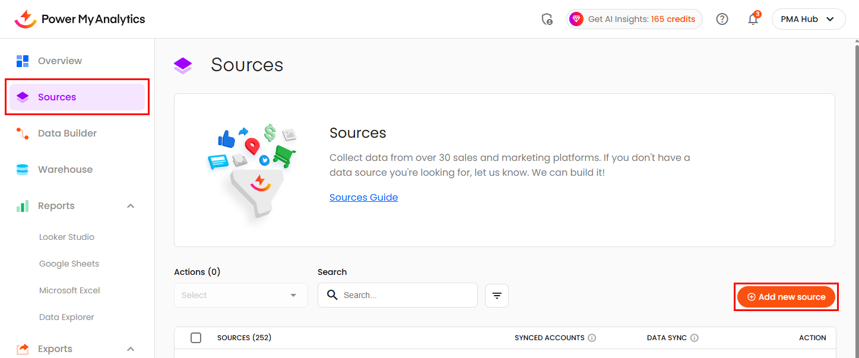Open Data Builder from the sidebar
Image resolution: width=859 pixels, height=358 pixels.
pyautogui.click(x=67, y=133)
